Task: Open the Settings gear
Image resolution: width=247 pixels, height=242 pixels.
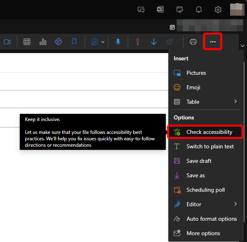Action: [218, 9]
